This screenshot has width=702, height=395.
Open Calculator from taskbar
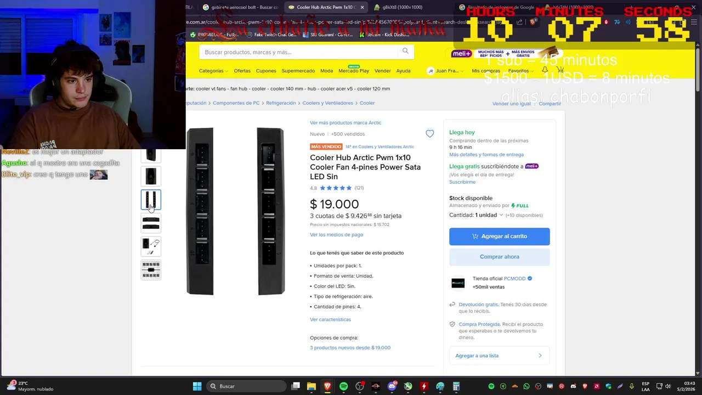click(x=456, y=386)
